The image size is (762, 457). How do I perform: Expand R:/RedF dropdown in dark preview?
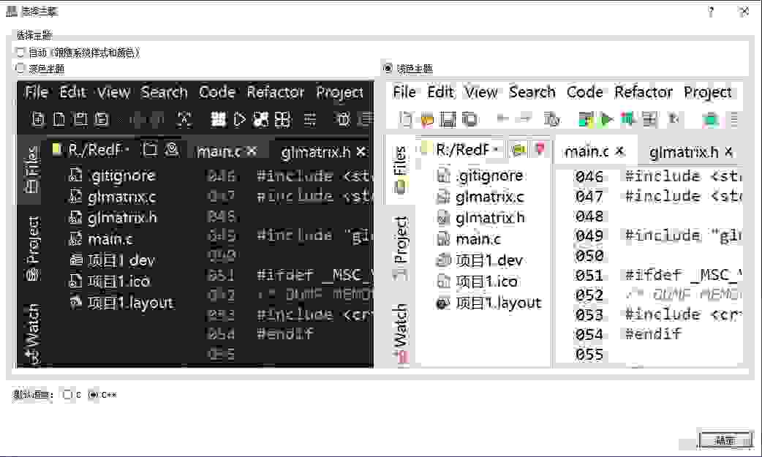[x=127, y=150]
